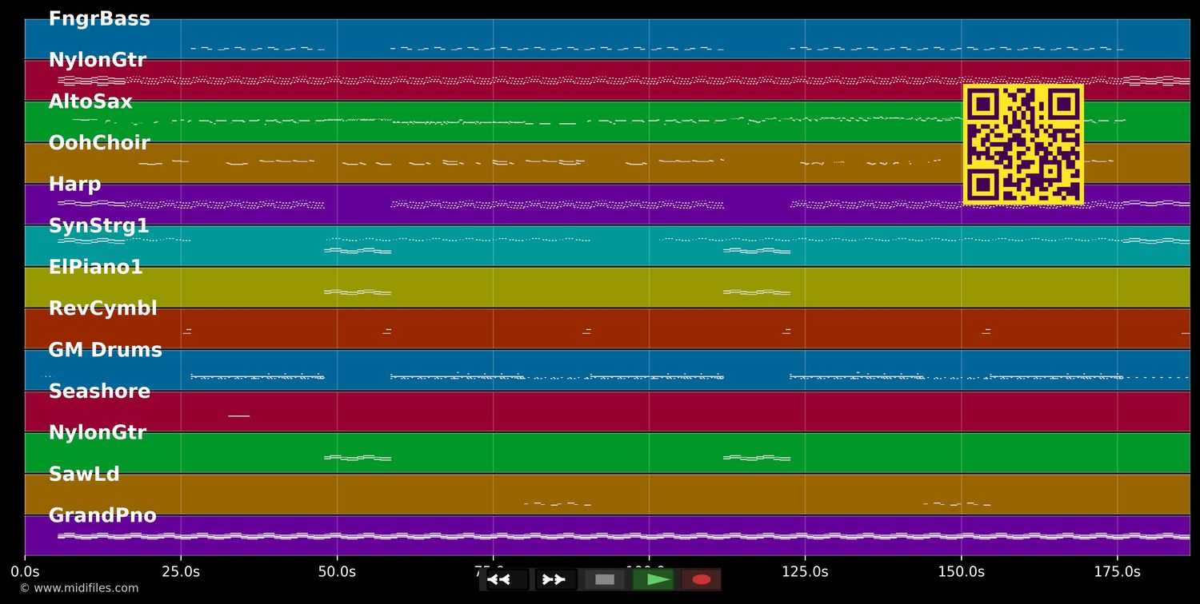This screenshot has height=604, width=1200.
Task: Click the QR code image
Action: coord(1022,145)
